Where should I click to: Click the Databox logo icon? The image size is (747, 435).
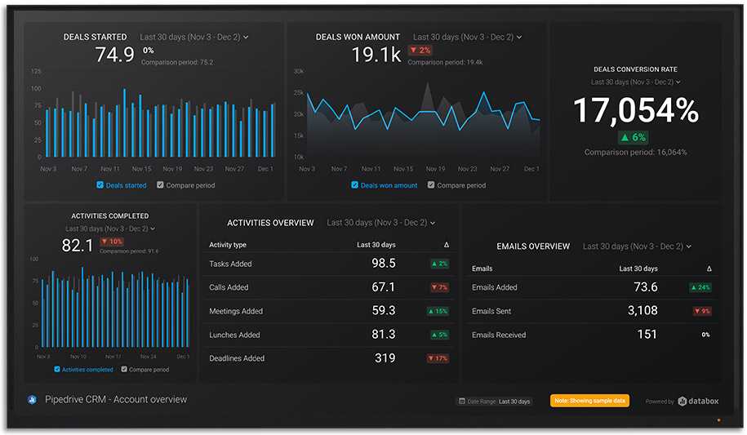pyautogui.click(x=683, y=402)
